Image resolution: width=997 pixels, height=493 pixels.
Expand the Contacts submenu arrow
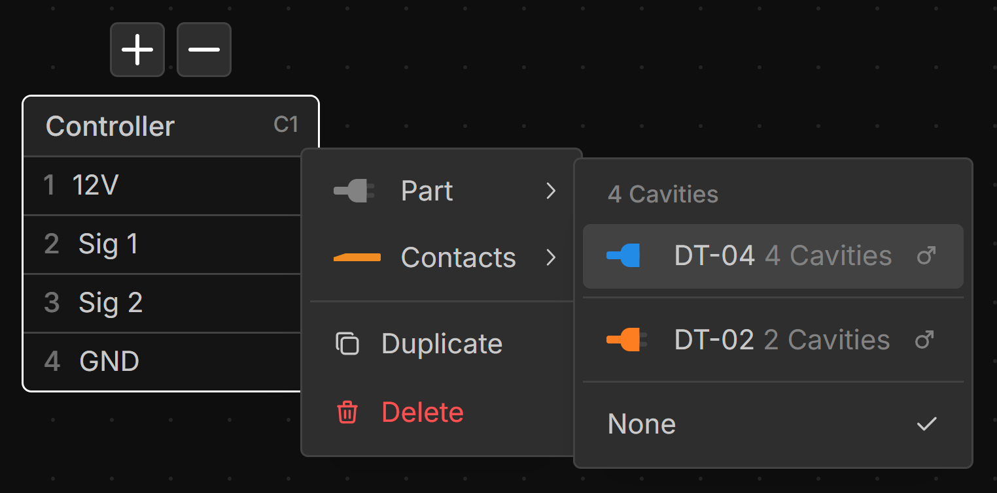coord(551,258)
